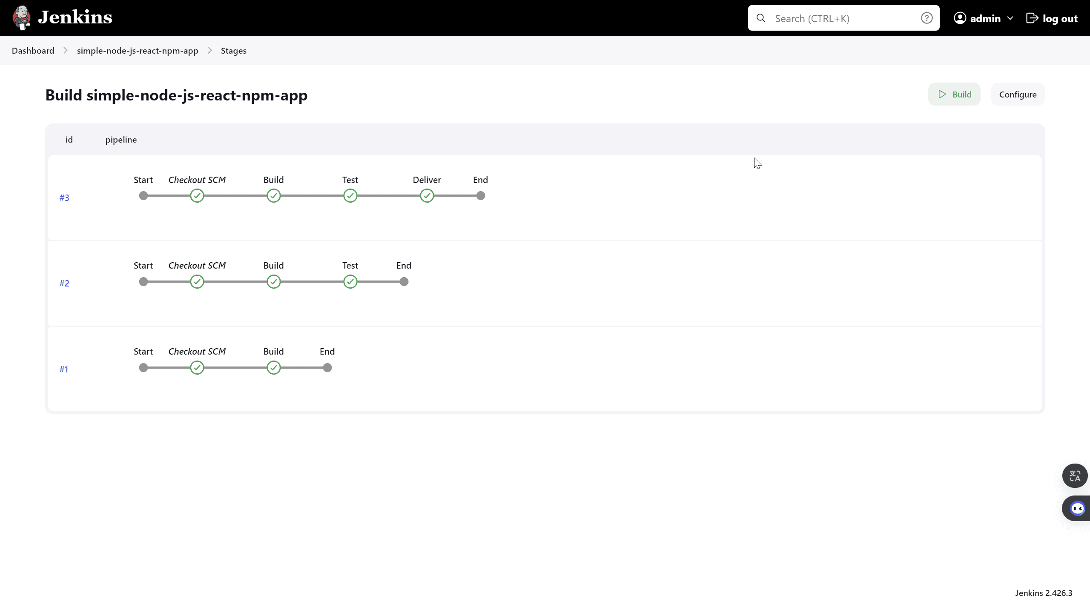Click the Test stage checkmark in build #2

tap(350, 282)
